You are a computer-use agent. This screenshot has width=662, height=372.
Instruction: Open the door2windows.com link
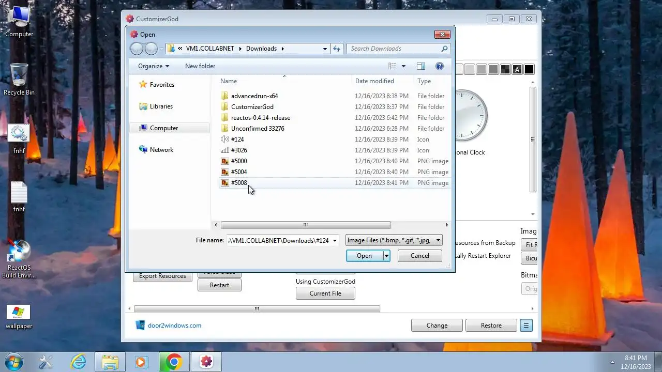click(174, 326)
